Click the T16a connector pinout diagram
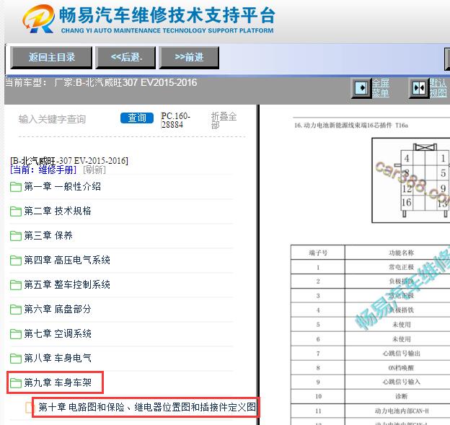The width and height of the screenshot is (450, 425). point(411,180)
